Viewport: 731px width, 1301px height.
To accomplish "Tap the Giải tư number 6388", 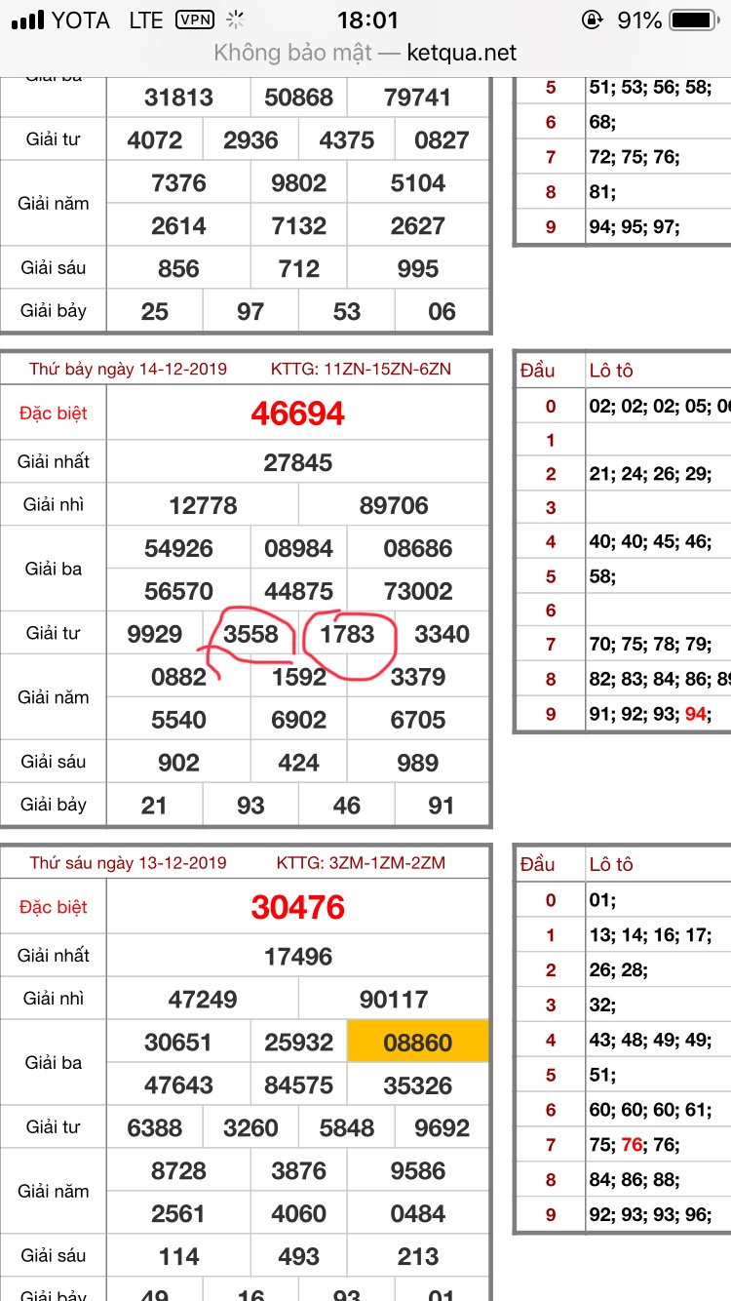I will 155,1127.
